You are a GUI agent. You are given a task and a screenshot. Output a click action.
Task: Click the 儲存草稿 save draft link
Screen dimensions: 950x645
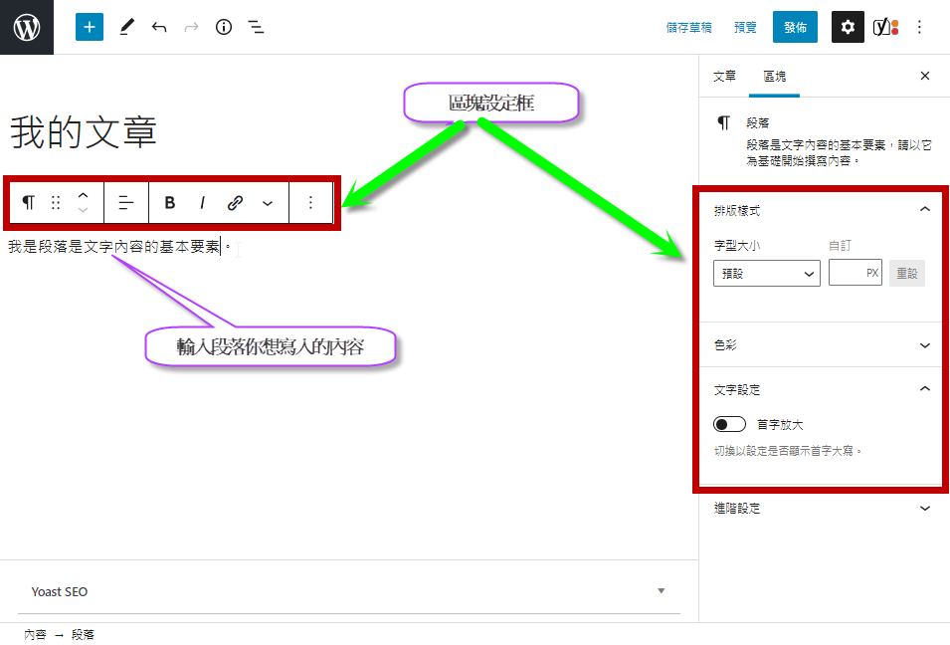click(689, 28)
